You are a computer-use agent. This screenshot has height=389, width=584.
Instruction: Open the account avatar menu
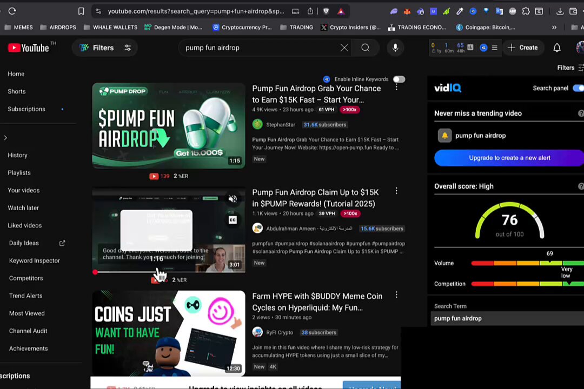coord(580,48)
